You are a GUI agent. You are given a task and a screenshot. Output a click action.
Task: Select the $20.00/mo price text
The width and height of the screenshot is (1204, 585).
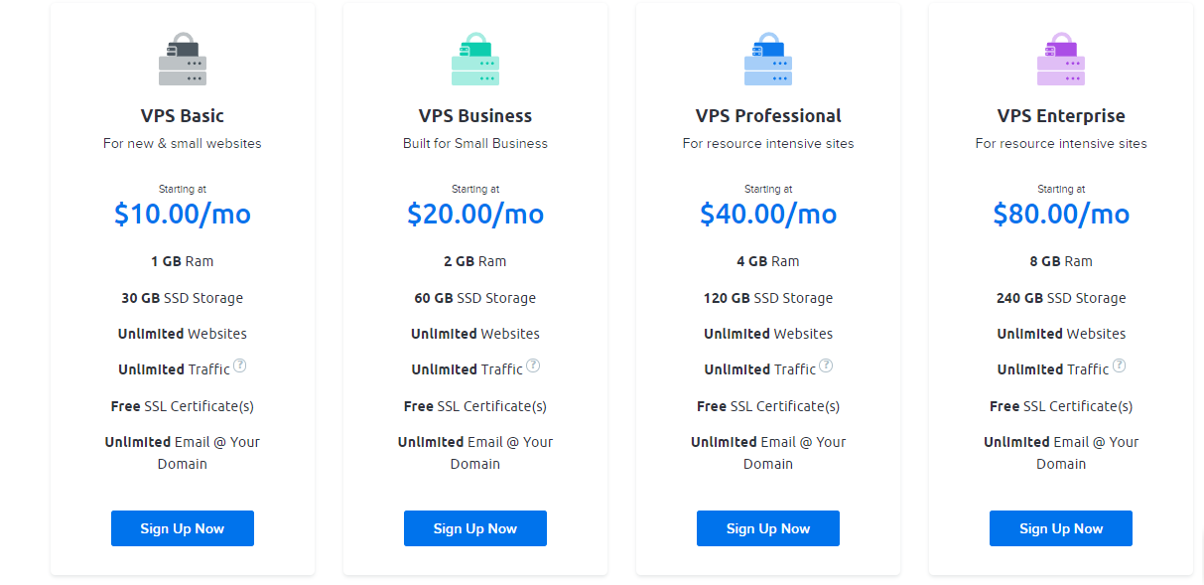(475, 214)
